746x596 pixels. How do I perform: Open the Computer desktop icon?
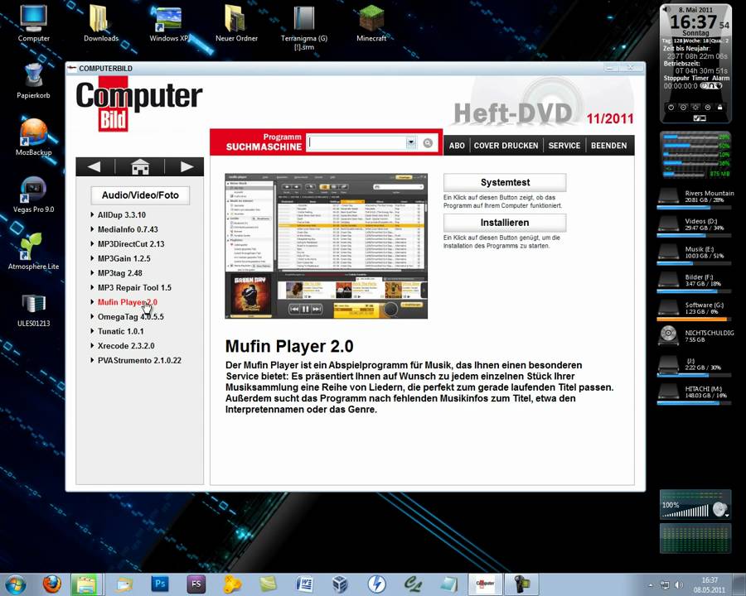coord(33,23)
